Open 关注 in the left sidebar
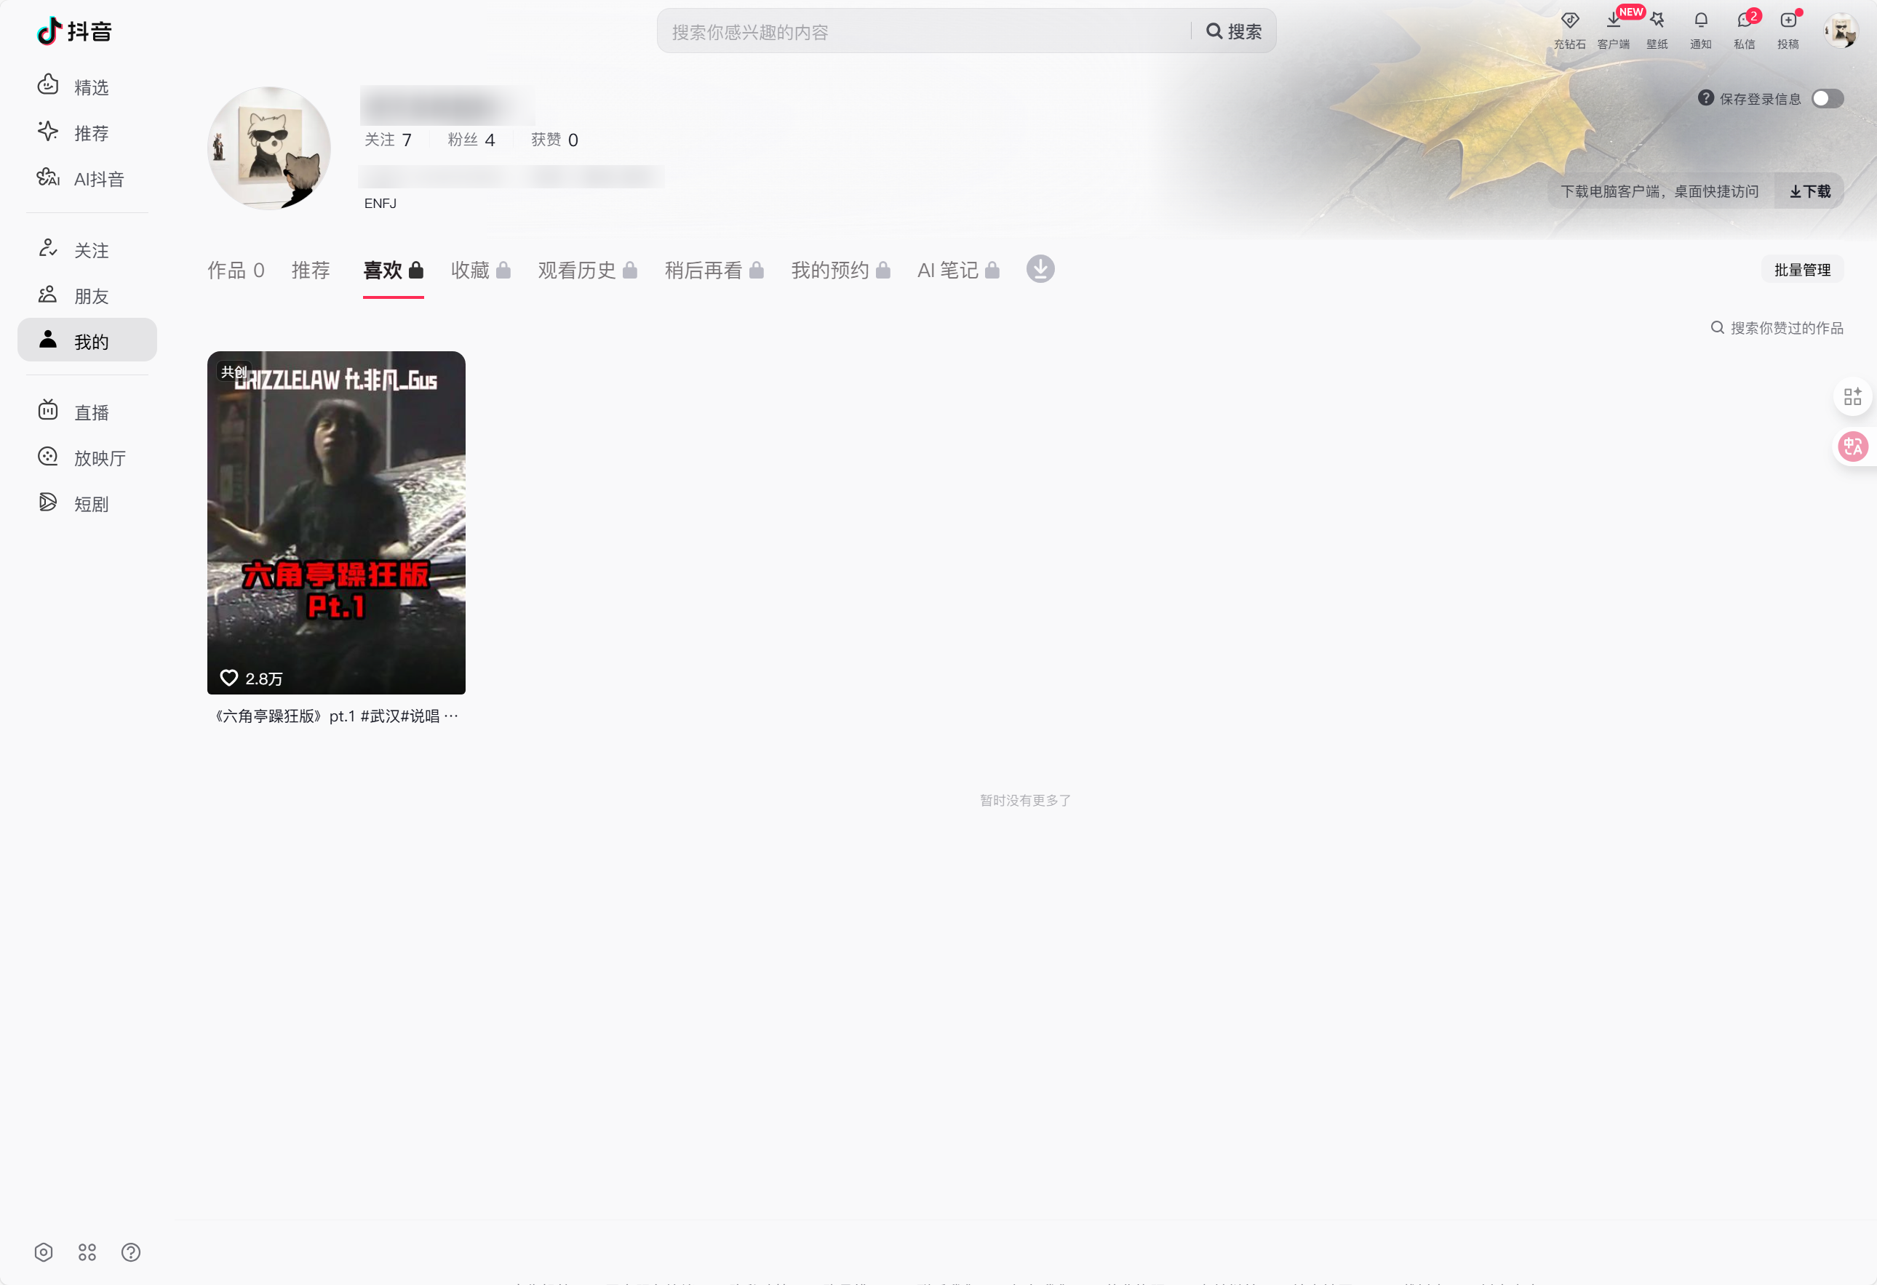Viewport: 1877px width, 1285px height. click(87, 249)
